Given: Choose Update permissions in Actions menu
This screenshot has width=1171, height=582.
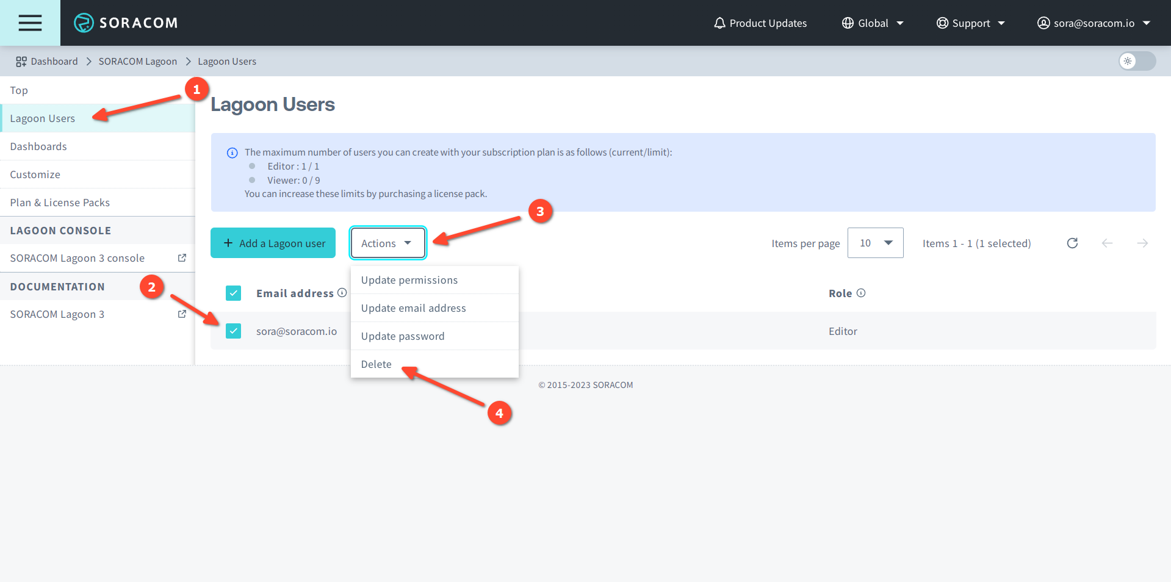Looking at the screenshot, I should pos(409,280).
